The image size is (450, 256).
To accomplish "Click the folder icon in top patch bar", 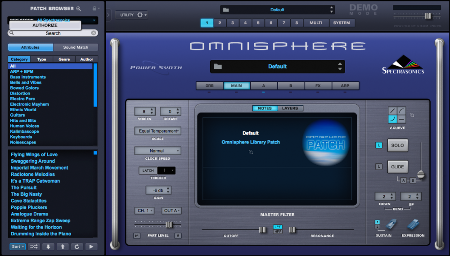I will [226, 10].
